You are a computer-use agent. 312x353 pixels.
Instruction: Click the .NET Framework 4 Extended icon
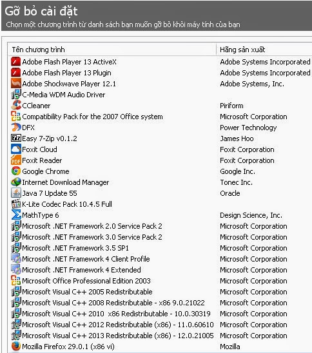tap(16, 270)
